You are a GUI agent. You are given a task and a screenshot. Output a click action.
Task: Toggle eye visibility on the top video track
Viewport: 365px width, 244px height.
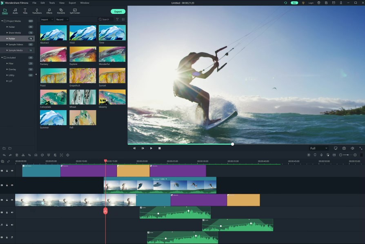12,171
